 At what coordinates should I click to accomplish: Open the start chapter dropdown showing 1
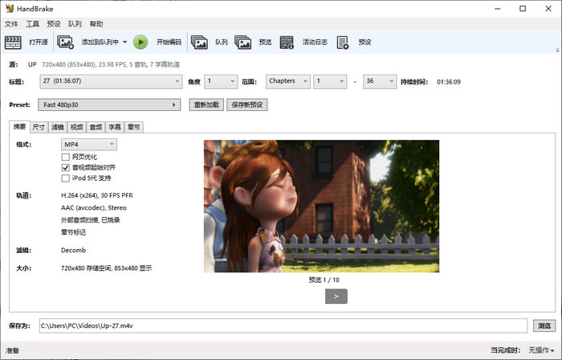(330, 81)
